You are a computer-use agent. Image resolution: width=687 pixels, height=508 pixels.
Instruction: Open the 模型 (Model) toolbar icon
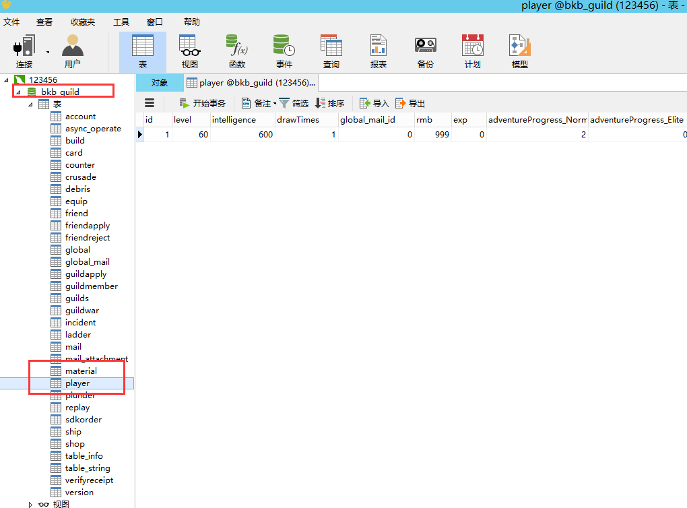point(519,46)
